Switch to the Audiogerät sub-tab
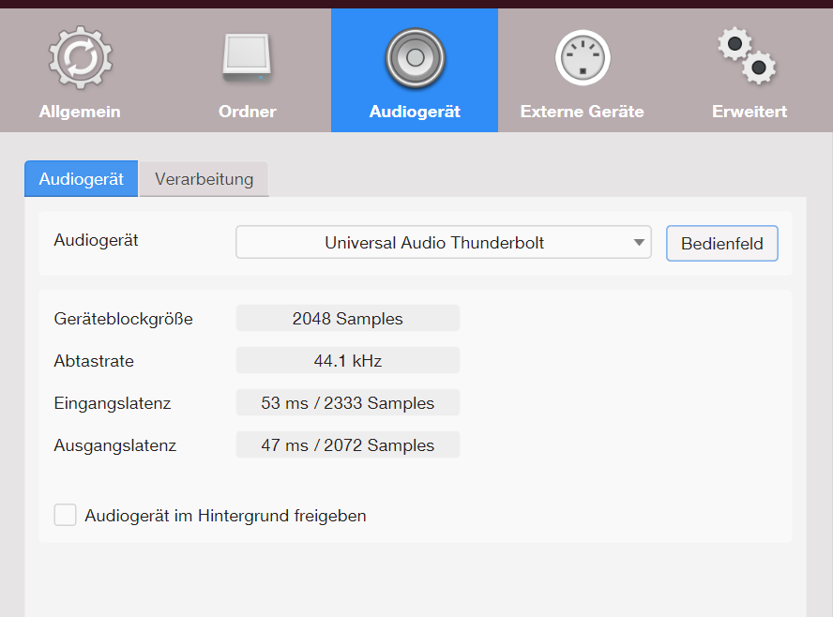833x617 pixels. [x=82, y=179]
